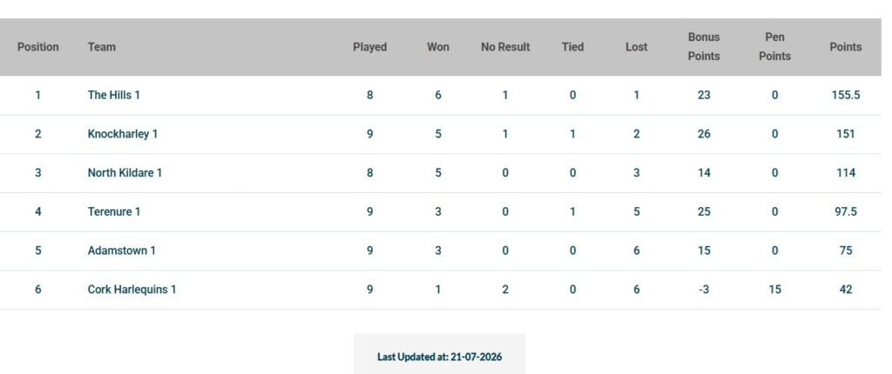
Task: Select the Lost column header
Action: coord(637,47)
